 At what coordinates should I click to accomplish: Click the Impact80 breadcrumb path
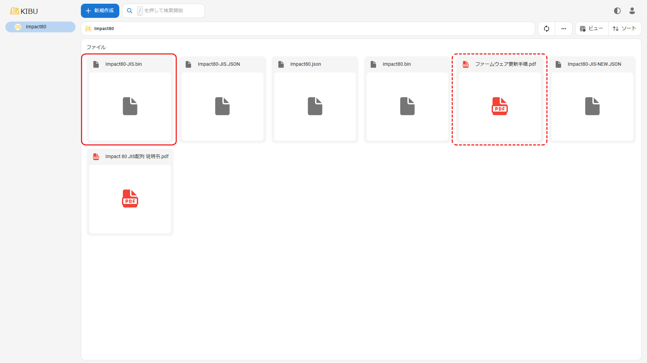(104, 29)
